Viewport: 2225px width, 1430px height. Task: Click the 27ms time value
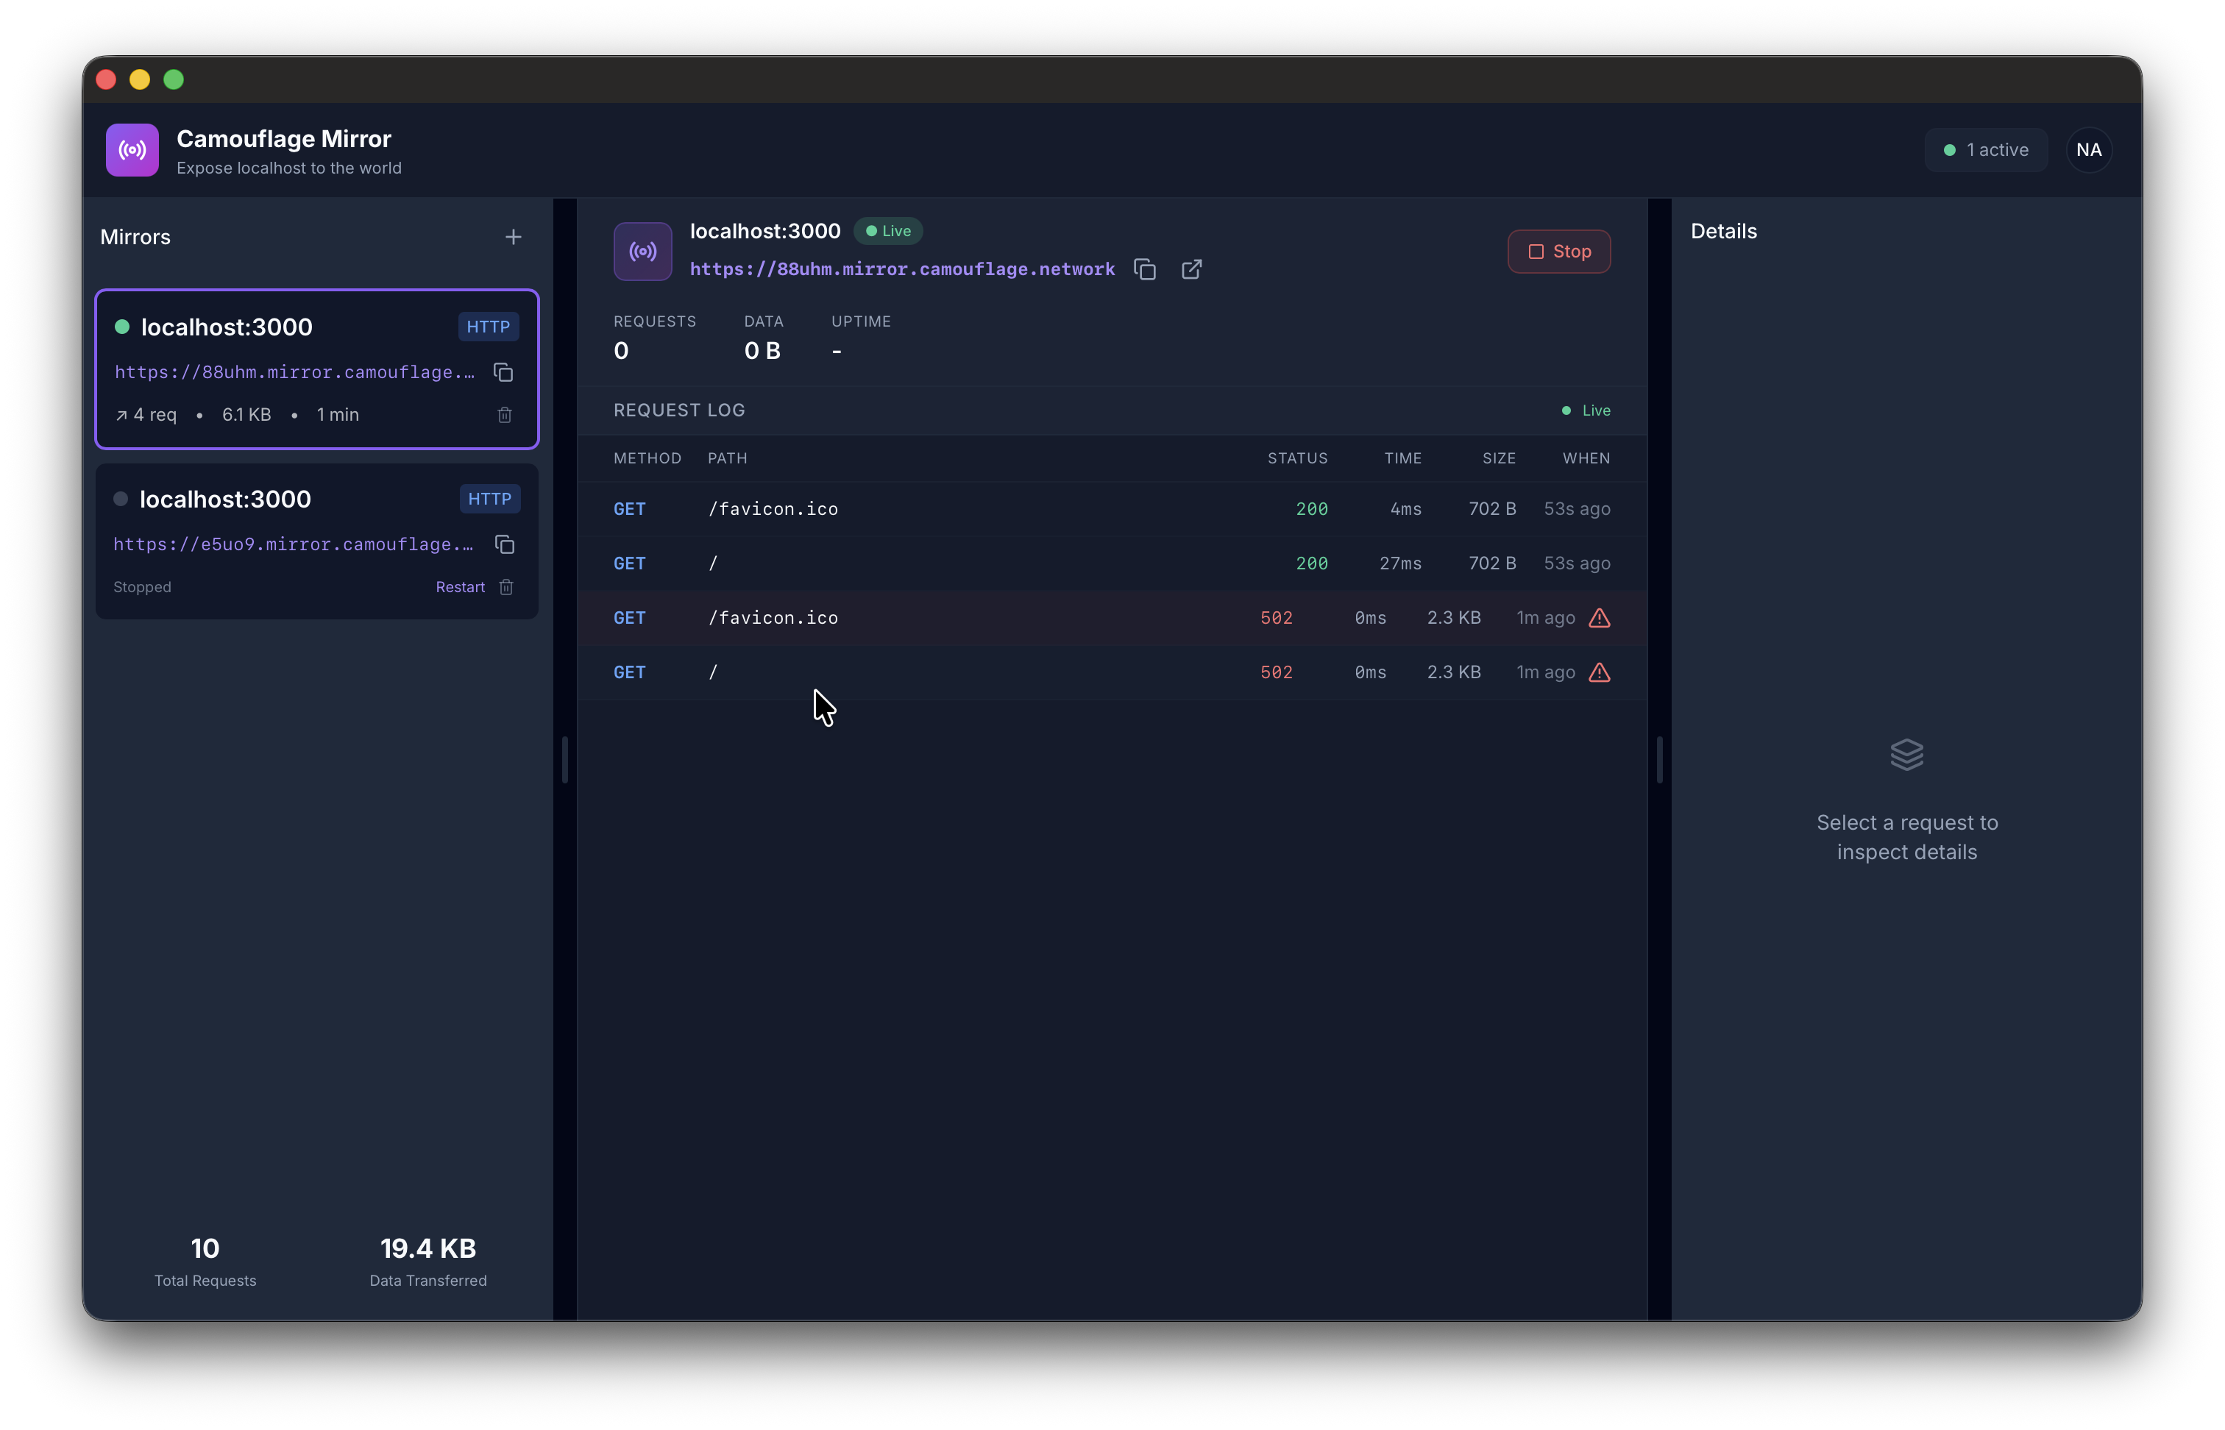point(1399,563)
